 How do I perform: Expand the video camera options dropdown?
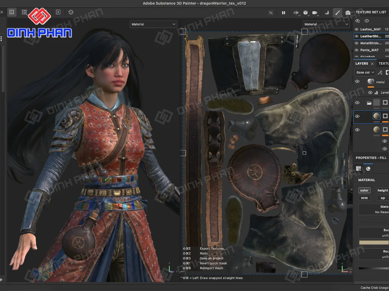pos(318,15)
